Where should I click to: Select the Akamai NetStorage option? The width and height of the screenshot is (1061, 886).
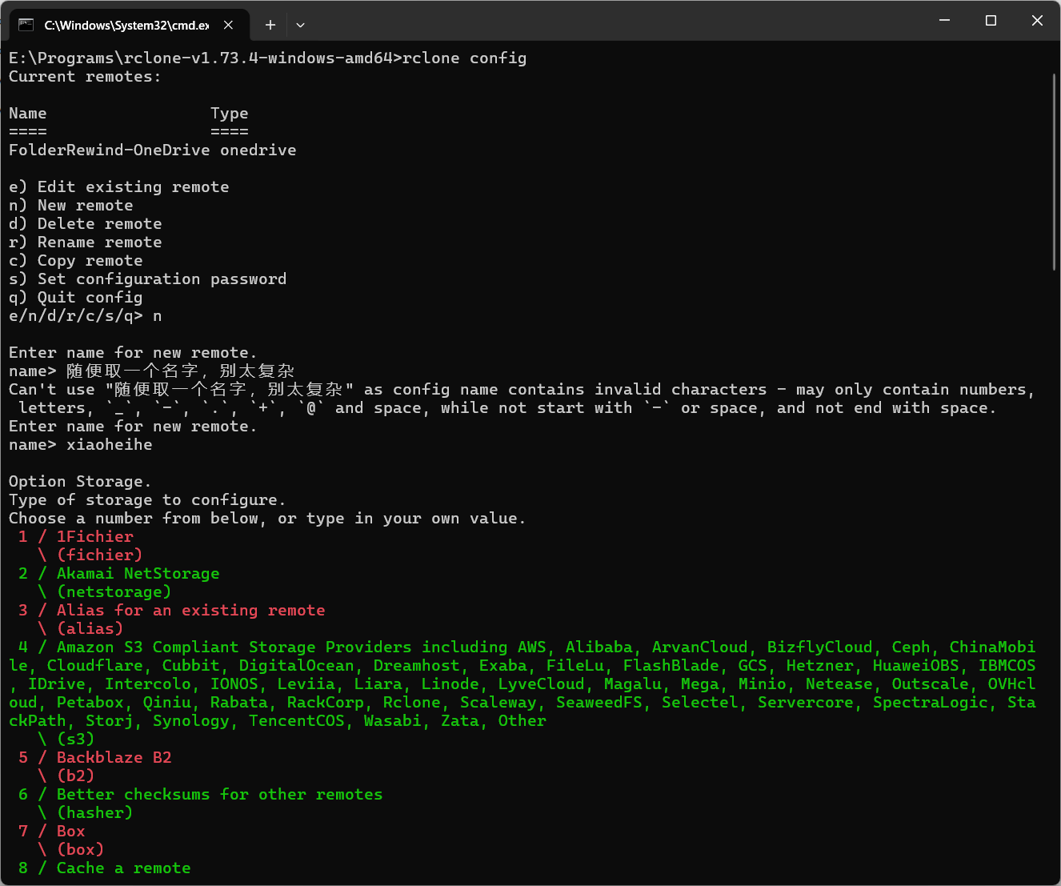pyautogui.click(x=138, y=573)
